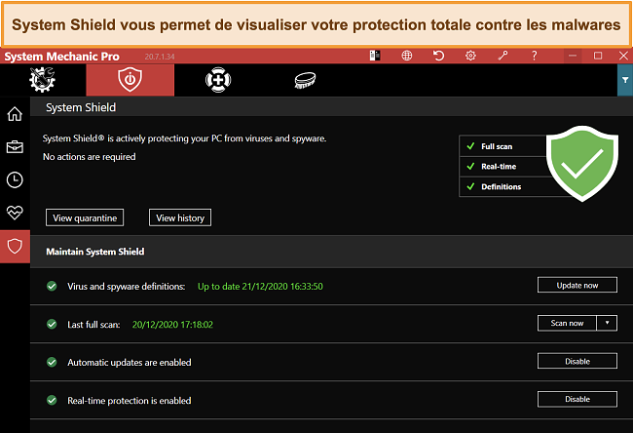The image size is (633, 433).
Task: Open the Recovery lifebuoy tab
Action: click(x=218, y=80)
